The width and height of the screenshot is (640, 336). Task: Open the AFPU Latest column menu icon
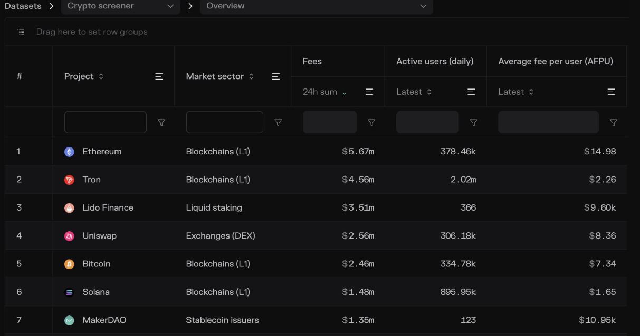point(611,92)
